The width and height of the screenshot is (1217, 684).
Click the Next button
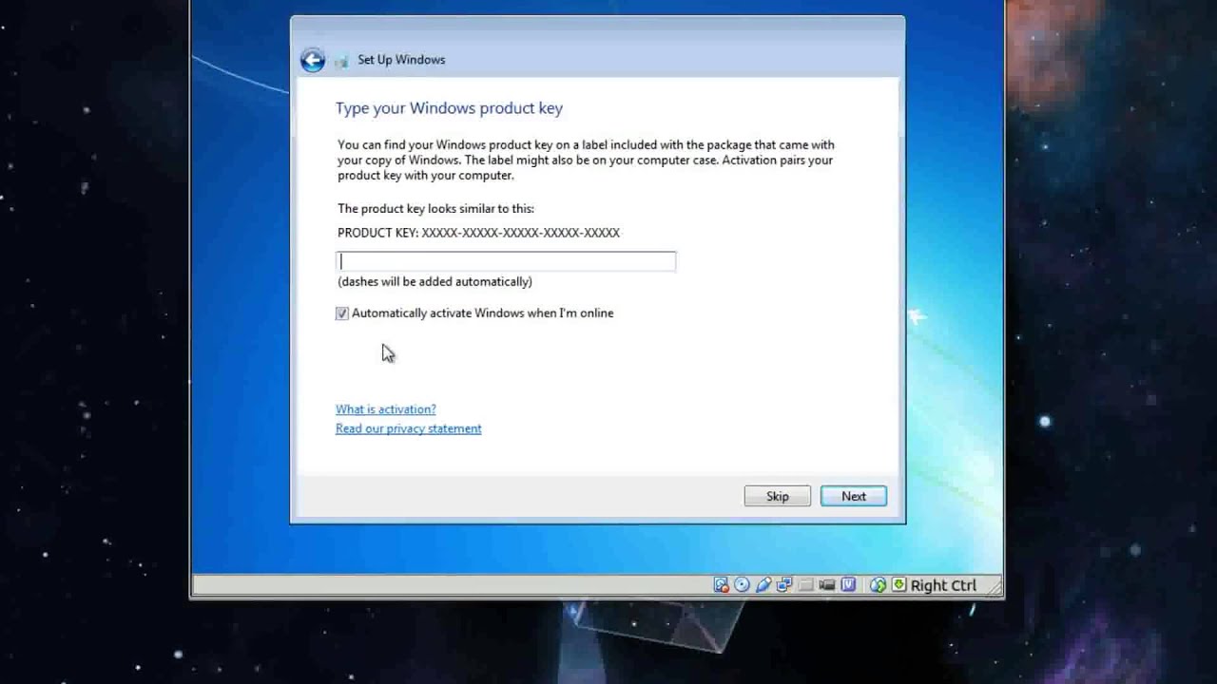[x=854, y=496]
